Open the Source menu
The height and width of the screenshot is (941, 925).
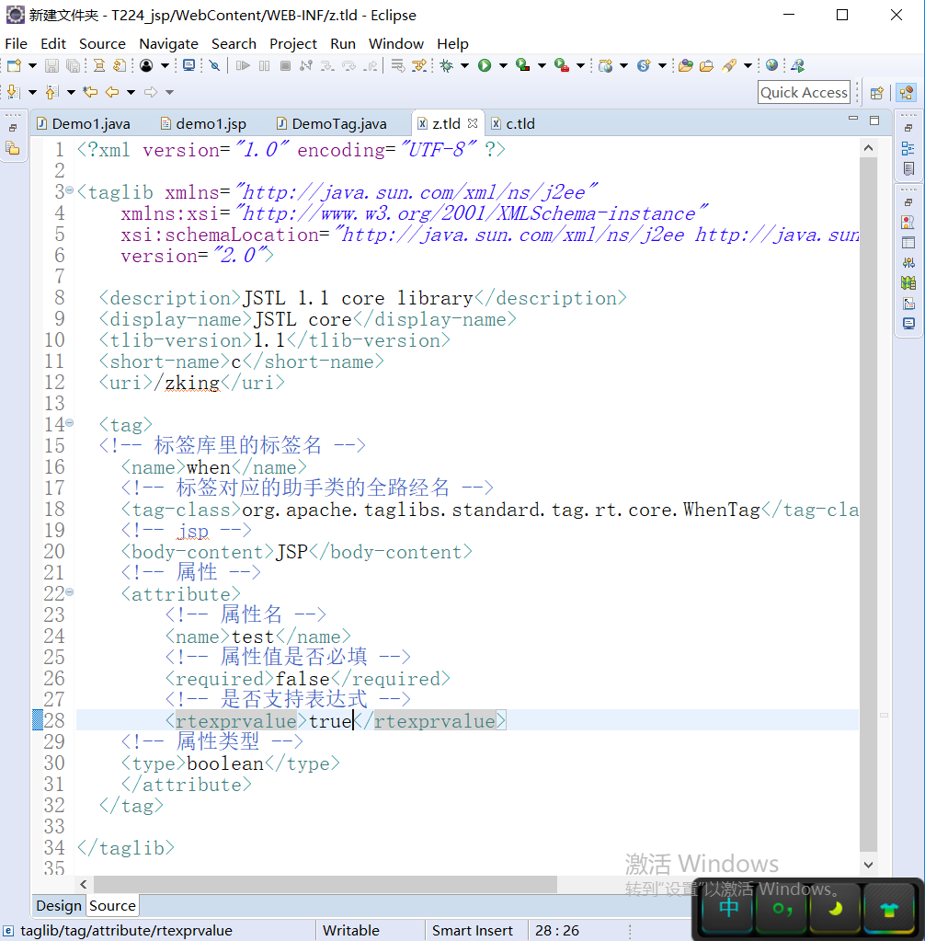(x=103, y=44)
